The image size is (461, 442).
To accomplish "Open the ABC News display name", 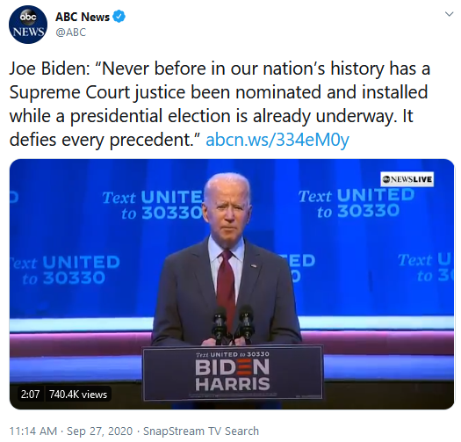I will pos(83,17).
